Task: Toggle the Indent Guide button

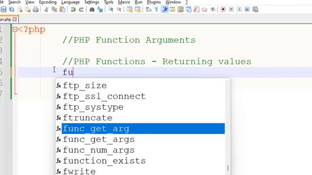Action: [165, 9]
